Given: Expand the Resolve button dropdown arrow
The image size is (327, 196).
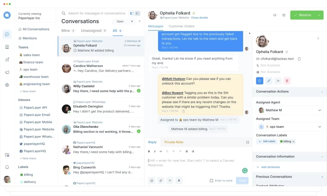Looking at the screenshot, I should (319, 15).
